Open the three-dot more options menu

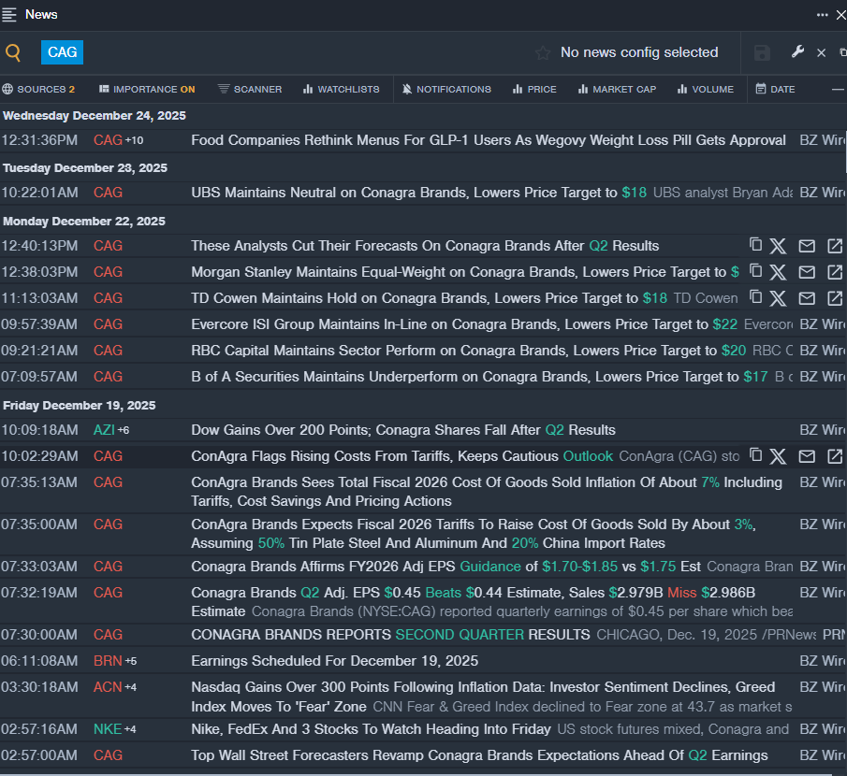[822, 15]
